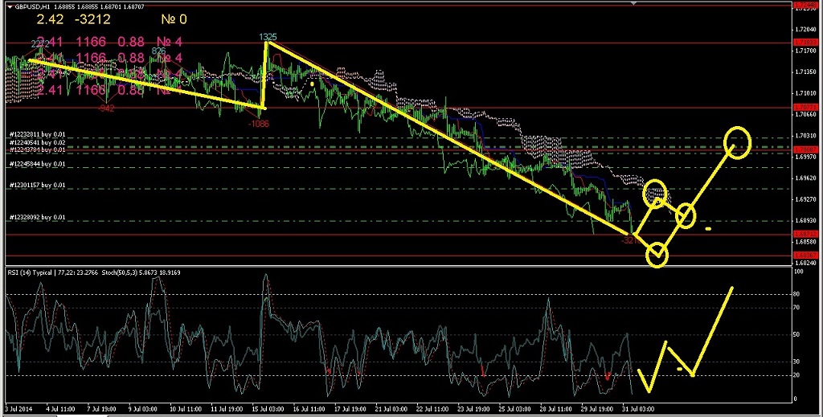Select order #12245844 buy 0.01 line label
823x417 pixels.
coord(38,163)
